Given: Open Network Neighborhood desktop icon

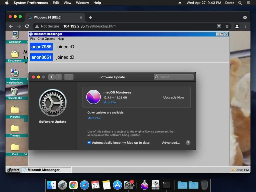Looking at the screenshot, I should [x=15, y=76].
